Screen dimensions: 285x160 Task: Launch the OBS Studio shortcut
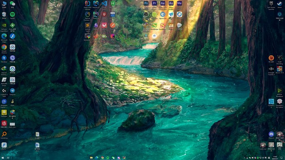(146, 14)
